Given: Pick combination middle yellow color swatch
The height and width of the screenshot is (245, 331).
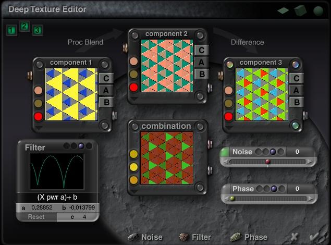Looking at the screenshot, I should (x=133, y=167).
